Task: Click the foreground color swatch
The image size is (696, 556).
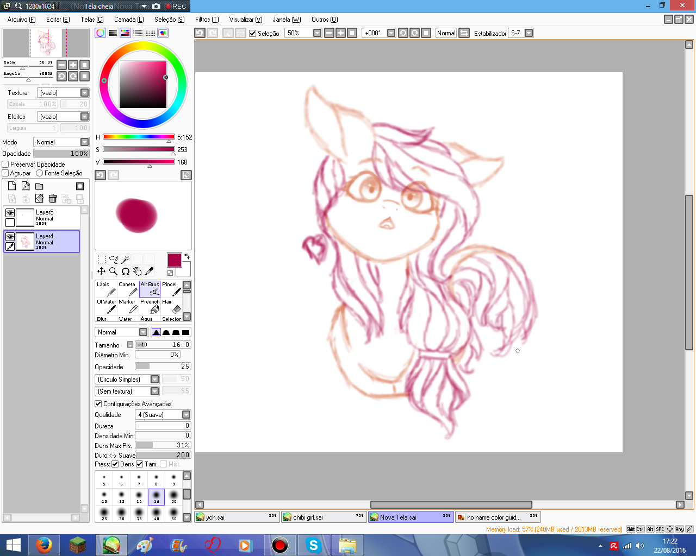Action: tap(174, 260)
